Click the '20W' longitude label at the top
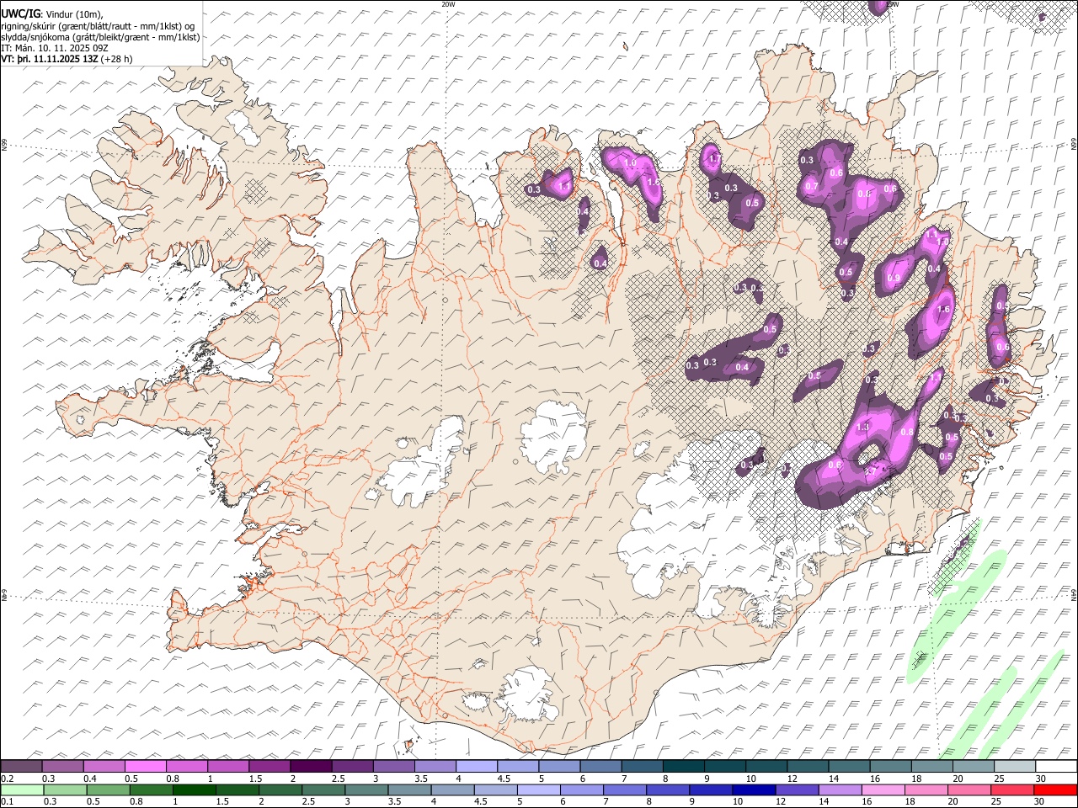1078x808 pixels. coord(448,4)
